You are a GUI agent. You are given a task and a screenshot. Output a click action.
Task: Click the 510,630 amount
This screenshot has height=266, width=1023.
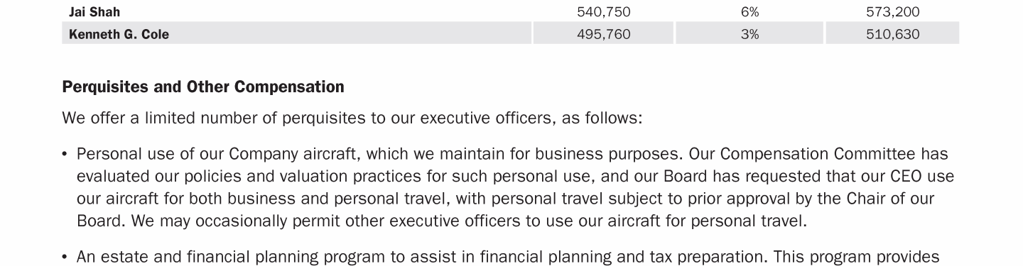click(x=892, y=34)
